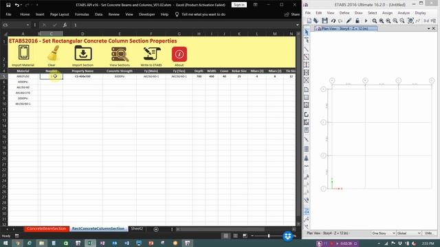Click ETABS grid table sidebar icon
This screenshot has width=440, height=247.
click(307, 149)
